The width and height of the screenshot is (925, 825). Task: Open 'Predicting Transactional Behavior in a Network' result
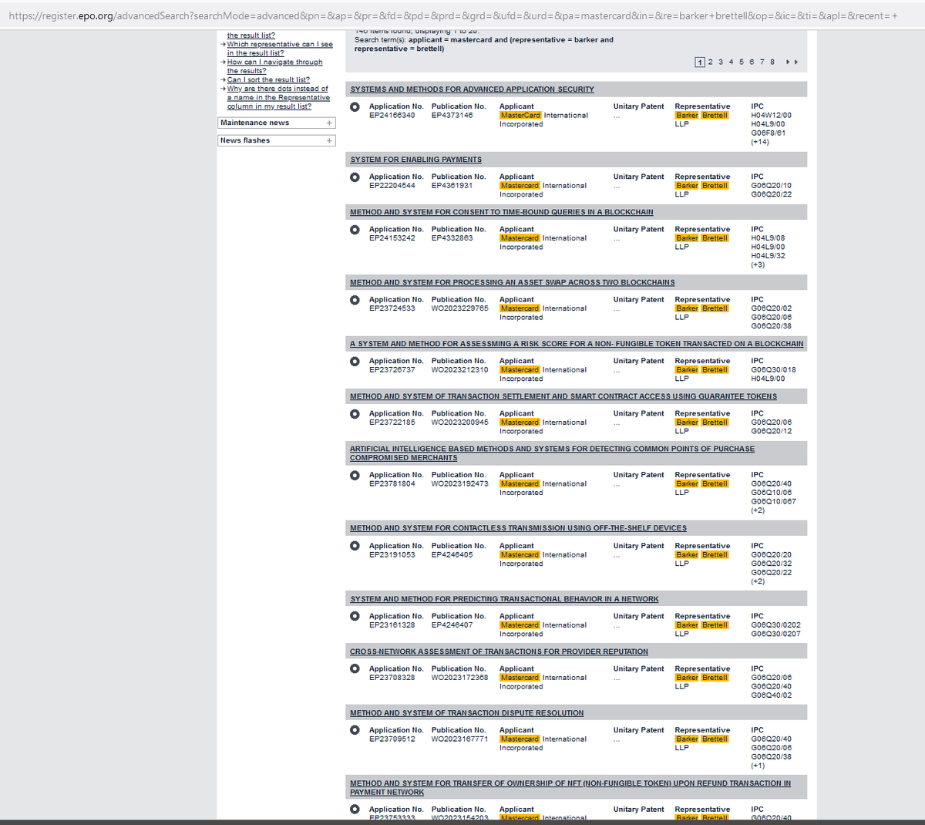pyautogui.click(x=504, y=599)
